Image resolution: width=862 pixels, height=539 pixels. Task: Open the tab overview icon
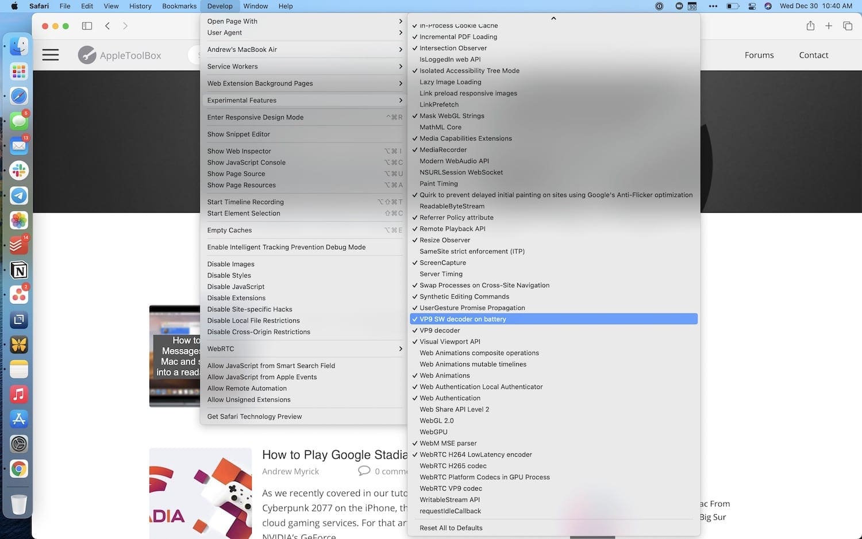(848, 26)
